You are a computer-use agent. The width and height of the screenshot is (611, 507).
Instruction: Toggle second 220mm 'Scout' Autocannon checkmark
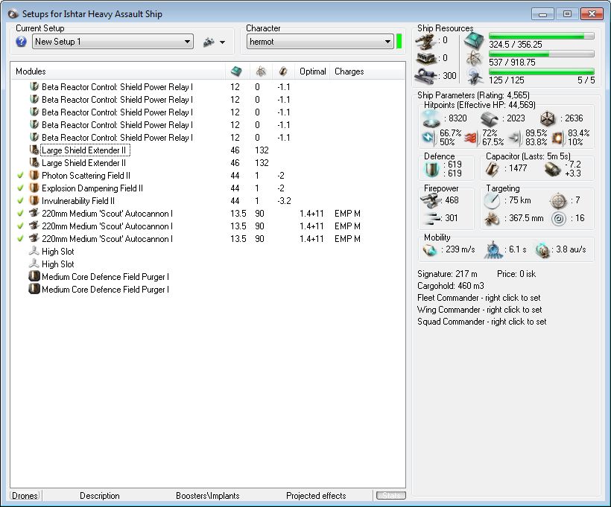point(20,226)
